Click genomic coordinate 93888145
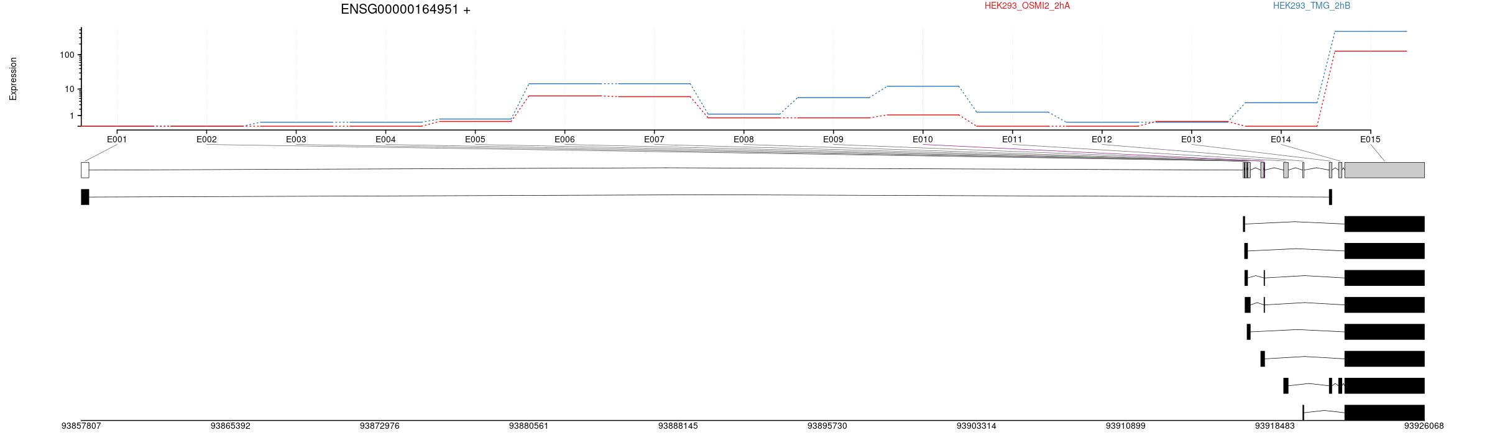The width and height of the screenshot is (1492, 435). tap(678, 426)
